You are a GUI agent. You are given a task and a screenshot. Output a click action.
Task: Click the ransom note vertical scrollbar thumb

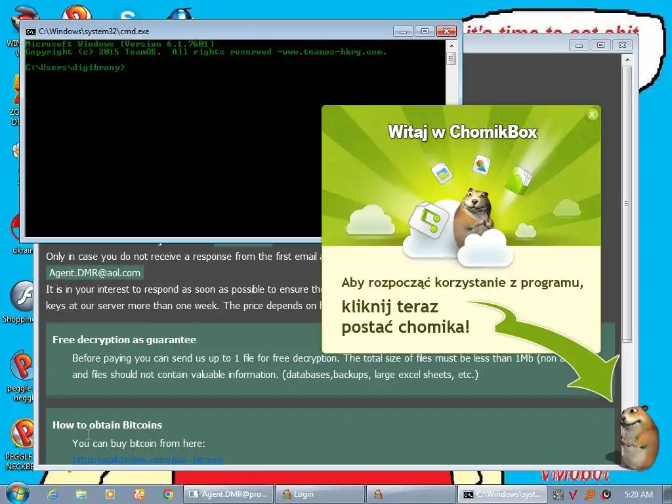627,203
